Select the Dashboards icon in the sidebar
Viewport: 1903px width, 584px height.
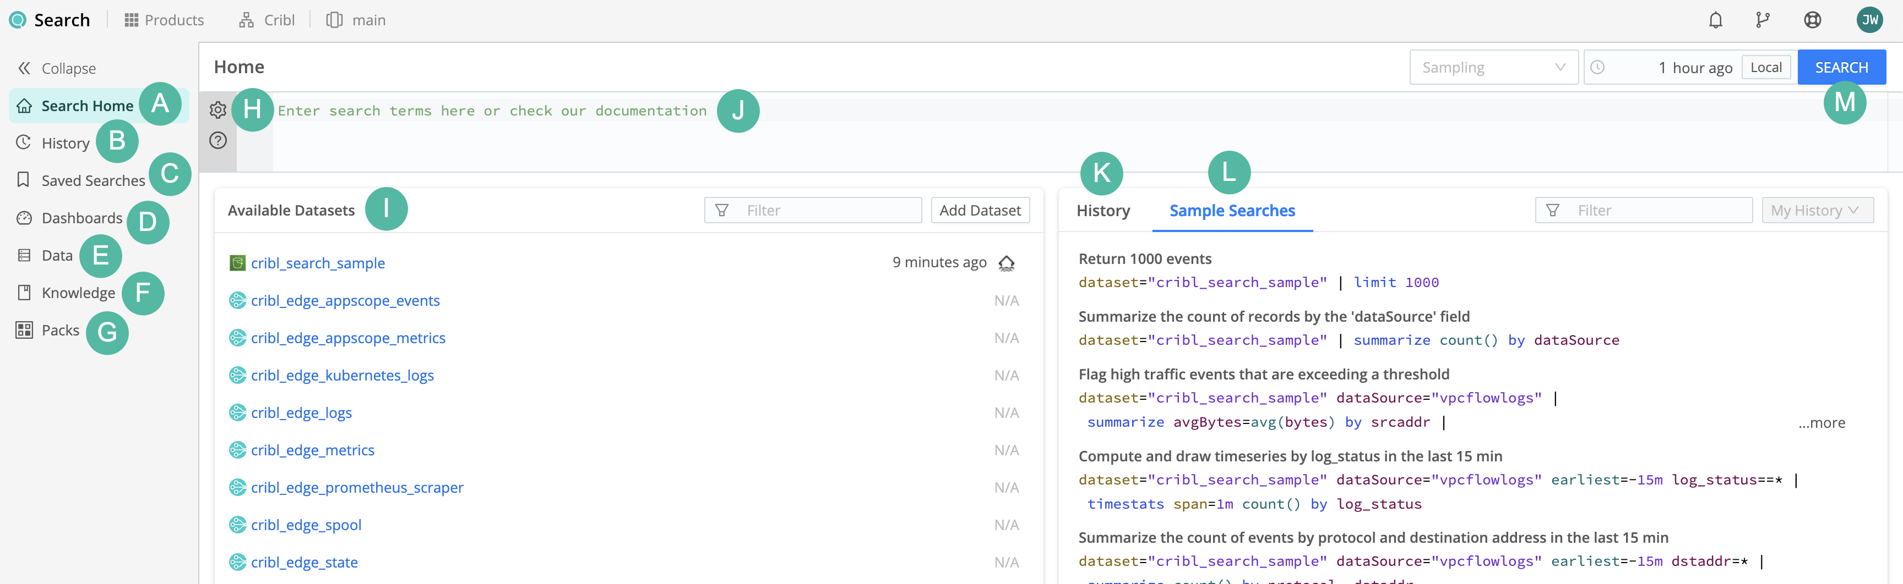coord(24,218)
